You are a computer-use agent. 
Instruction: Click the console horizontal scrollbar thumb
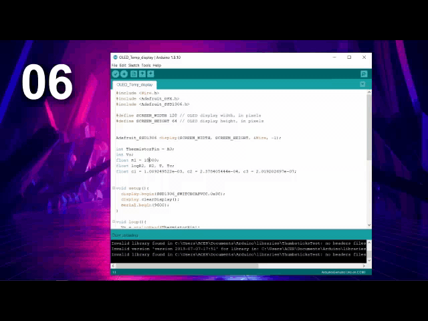[x=187, y=265]
